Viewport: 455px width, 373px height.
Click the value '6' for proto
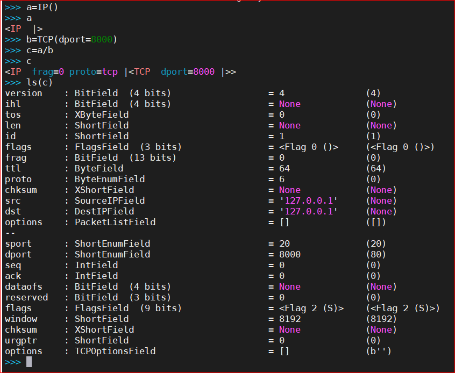(x=282, y=180)
